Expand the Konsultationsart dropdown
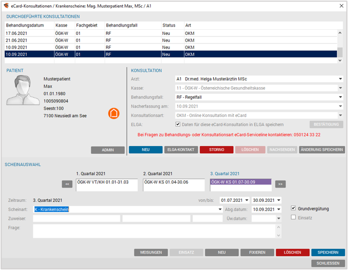The height and width of the screenshot is (270, 348). tap(340, 115)
